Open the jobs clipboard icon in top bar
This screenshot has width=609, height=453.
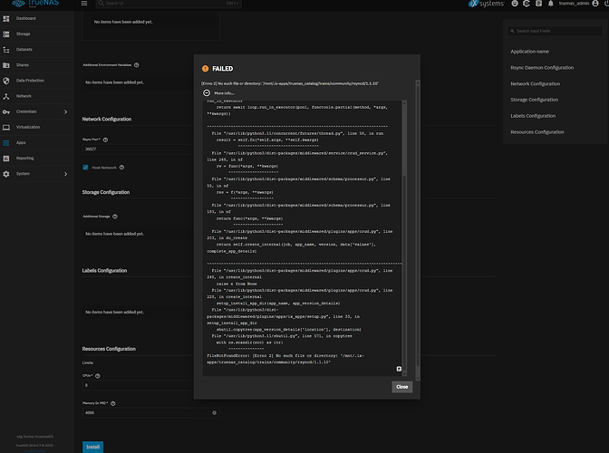coord(538,4)
